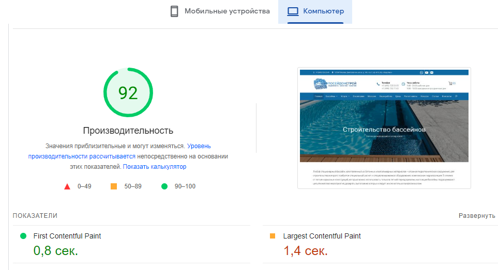
Task: Click the circular performance score gauge showing 92
Action: [128, 93]
